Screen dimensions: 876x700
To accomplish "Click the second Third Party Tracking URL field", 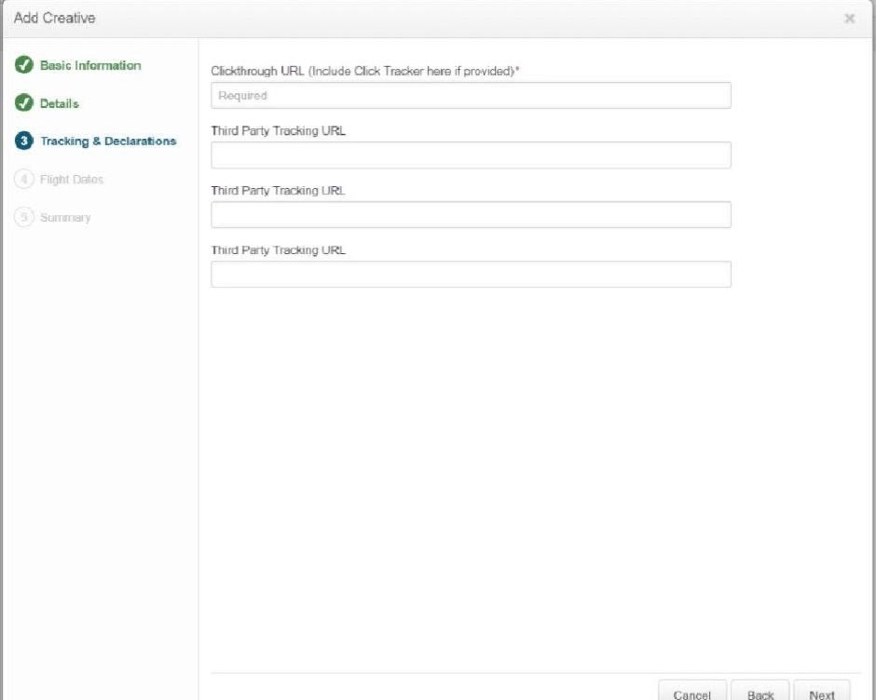I will point(471,215).
